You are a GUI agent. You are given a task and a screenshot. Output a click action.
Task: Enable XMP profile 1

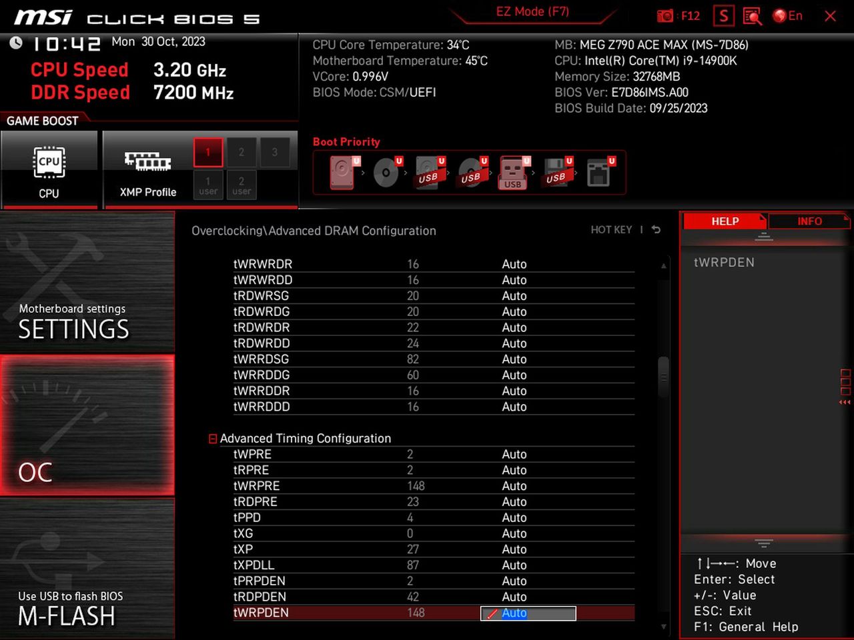(208, 152)
